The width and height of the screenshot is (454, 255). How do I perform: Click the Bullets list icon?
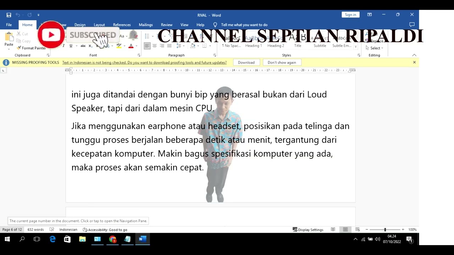(147, 36)
